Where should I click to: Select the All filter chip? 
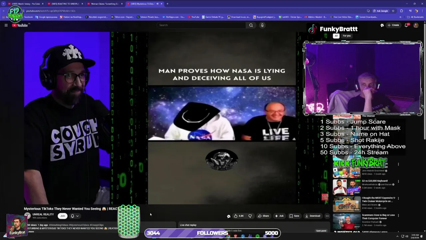pos(336,36)
